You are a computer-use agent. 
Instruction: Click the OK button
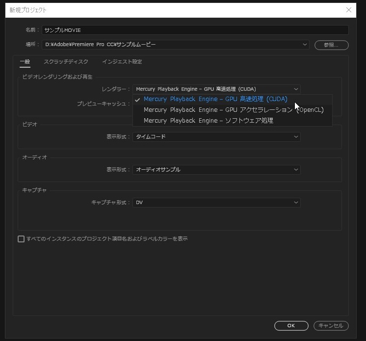[291, 326]
